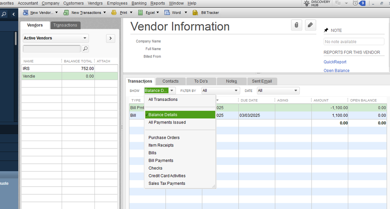Sort by the Due Date column header
This screenshot has height=209, width=390.
coord(249,100)
